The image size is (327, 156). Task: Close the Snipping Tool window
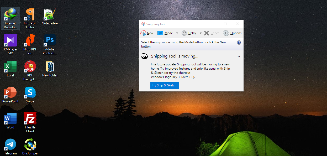click(238, 24)
